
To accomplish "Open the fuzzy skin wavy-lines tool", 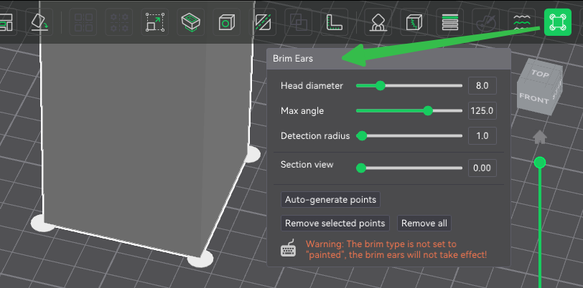I will point(521,22).
